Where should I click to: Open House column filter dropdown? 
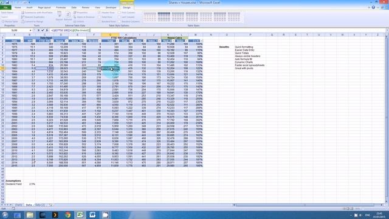(66, 41)
